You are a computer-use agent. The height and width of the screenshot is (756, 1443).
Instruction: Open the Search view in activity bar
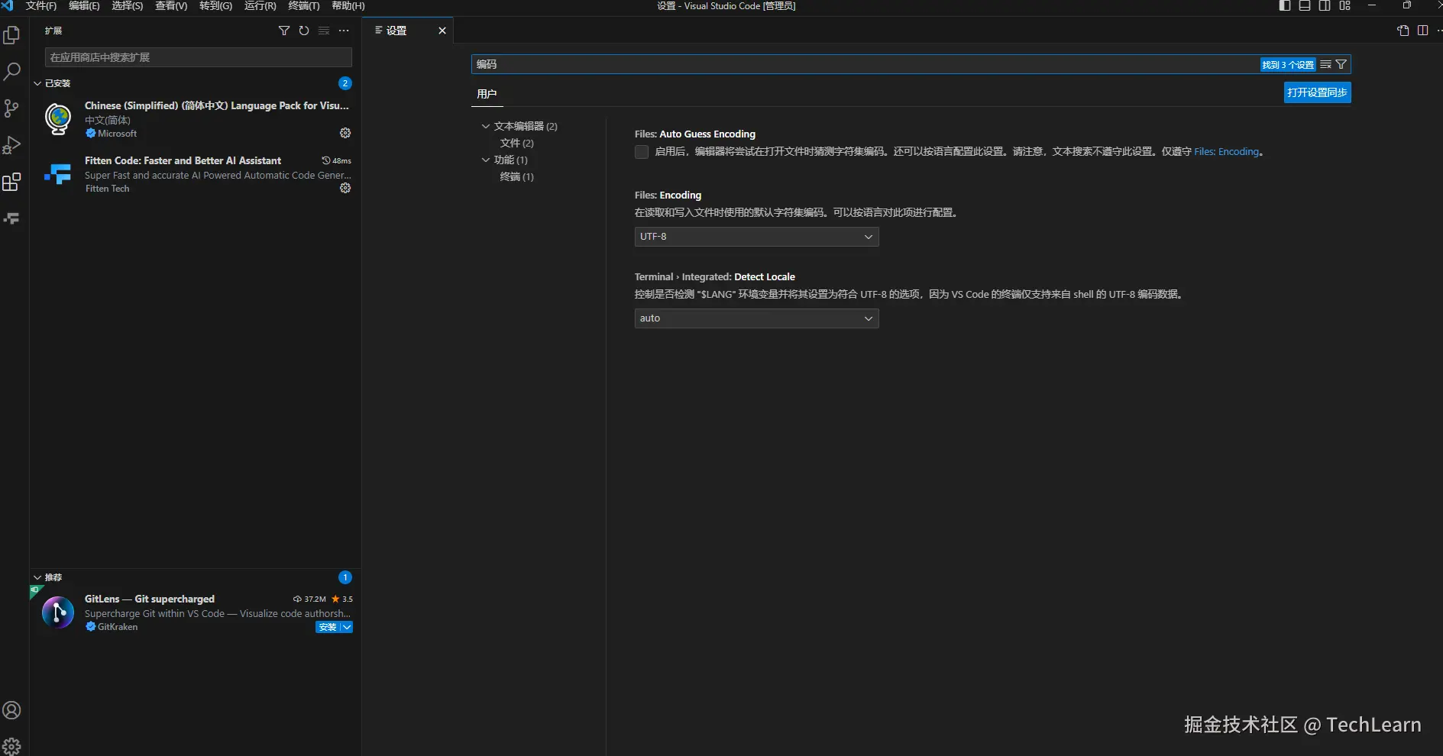coord(12,72)
